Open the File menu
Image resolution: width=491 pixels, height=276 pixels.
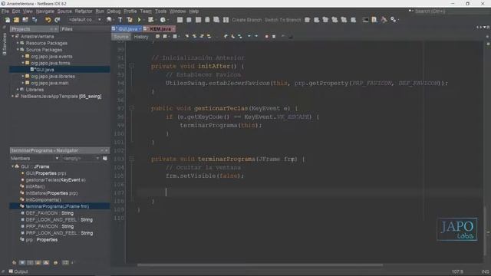[5, 11]
